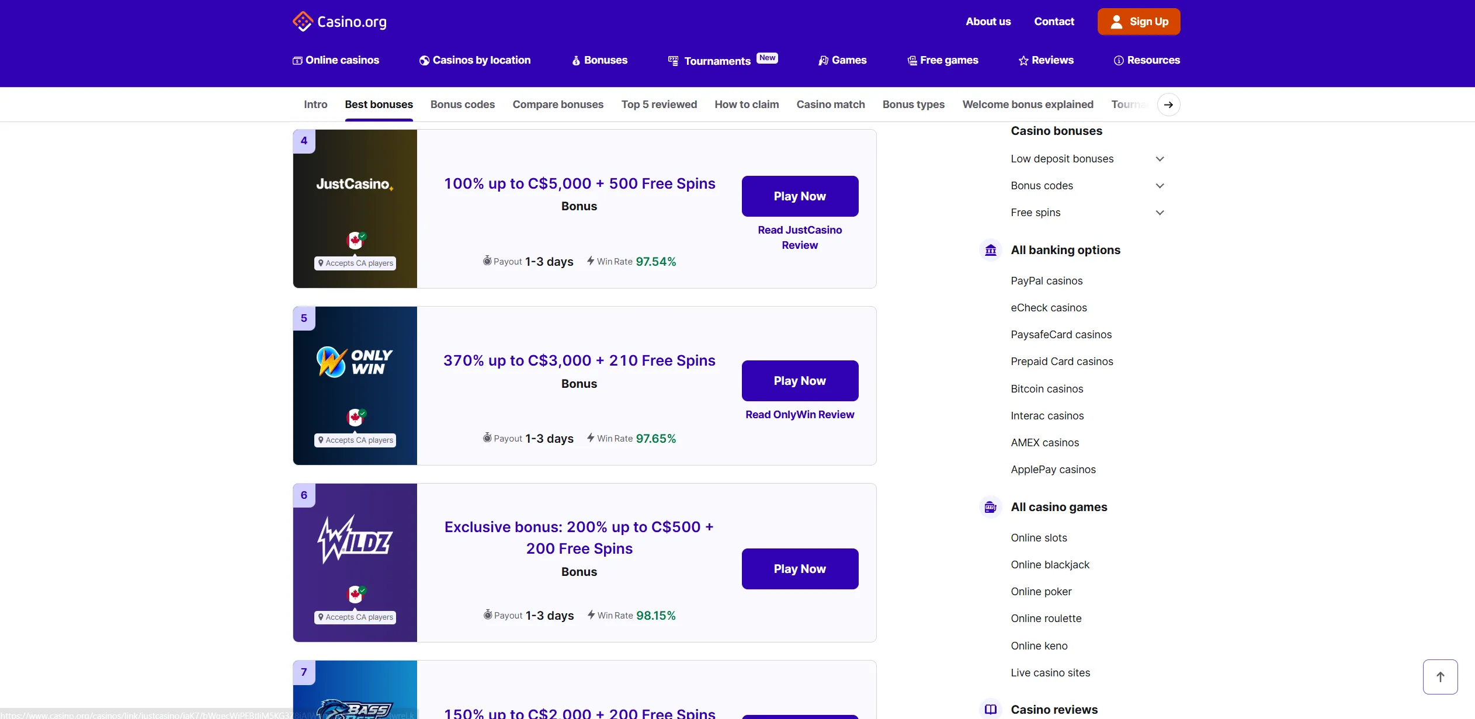Open the Resources menu

[x=1147, y=60]
